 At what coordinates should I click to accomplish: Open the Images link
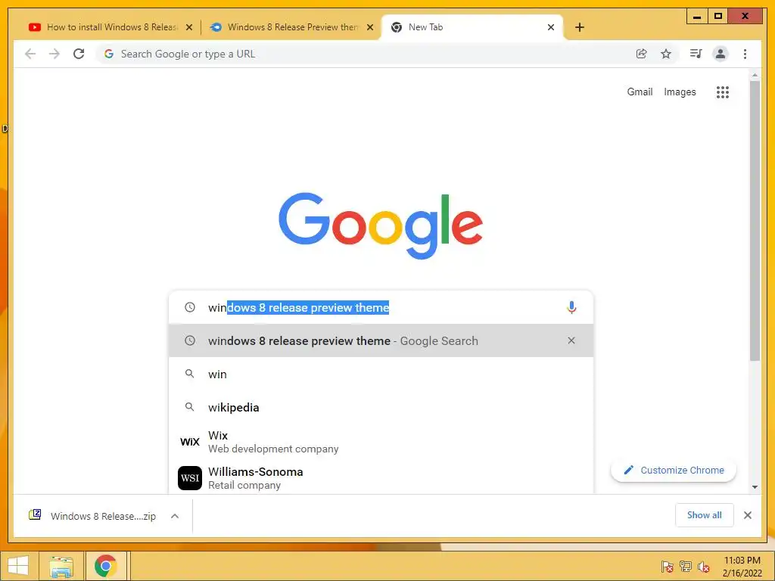point(680,92)
